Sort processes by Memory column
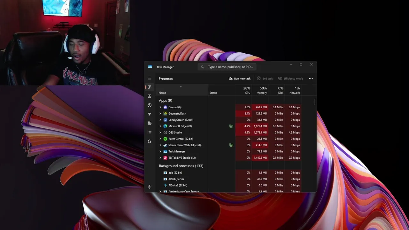Image resolution: width=409 pixels, height=230 pixels. pos(260,90)
